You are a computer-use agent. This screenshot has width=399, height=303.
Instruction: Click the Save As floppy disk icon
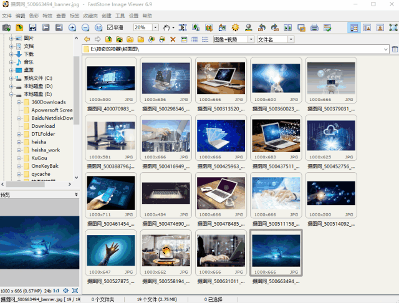(32, 27)
